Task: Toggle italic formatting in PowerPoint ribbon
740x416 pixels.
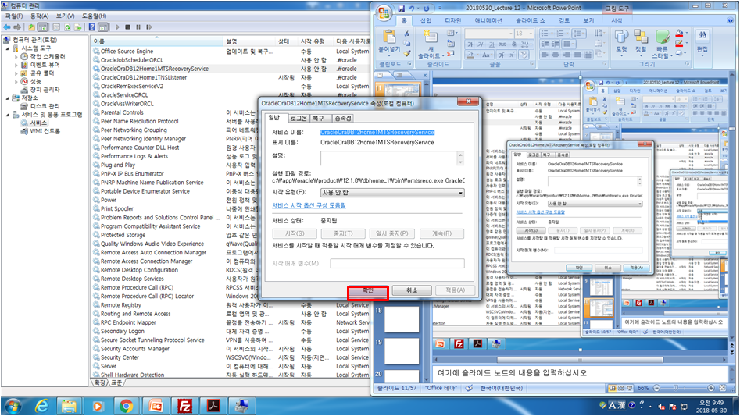Action: click(481, 44)
